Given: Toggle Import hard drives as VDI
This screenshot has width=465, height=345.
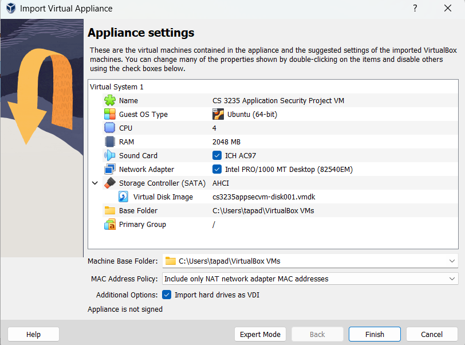Looking at the screenshot, I should [167, 295].
